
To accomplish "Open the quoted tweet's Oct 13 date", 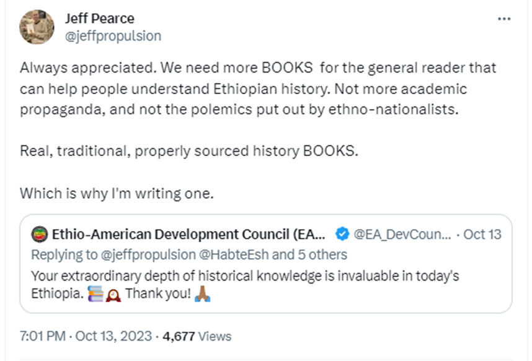I will pyautogui.click(x=482, y=234).
